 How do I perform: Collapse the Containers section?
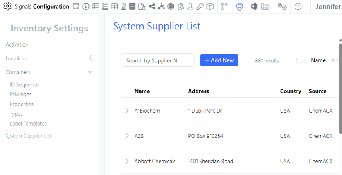coord(90,72)
